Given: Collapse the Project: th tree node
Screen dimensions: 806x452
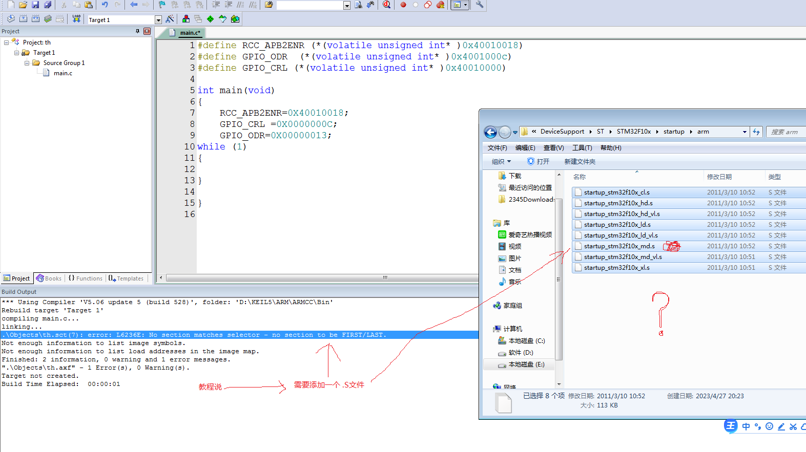Looking at the screenshot, I should [x=6, y=42].
